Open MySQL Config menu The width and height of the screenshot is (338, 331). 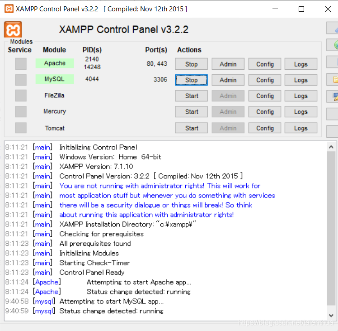tap(265, 80)
